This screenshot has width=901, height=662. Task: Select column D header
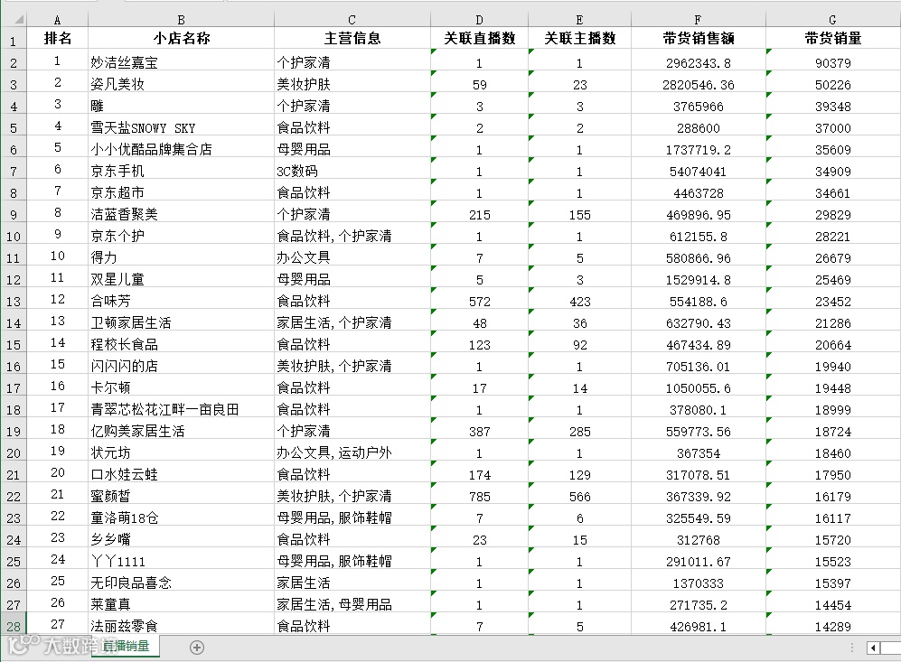pos(479,20)
